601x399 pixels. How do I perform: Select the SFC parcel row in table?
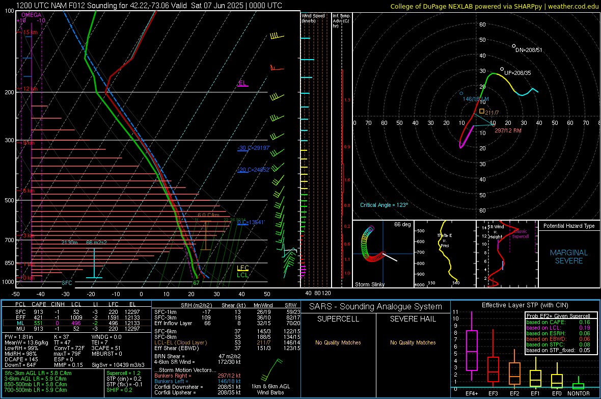click(x=76, y=312)
